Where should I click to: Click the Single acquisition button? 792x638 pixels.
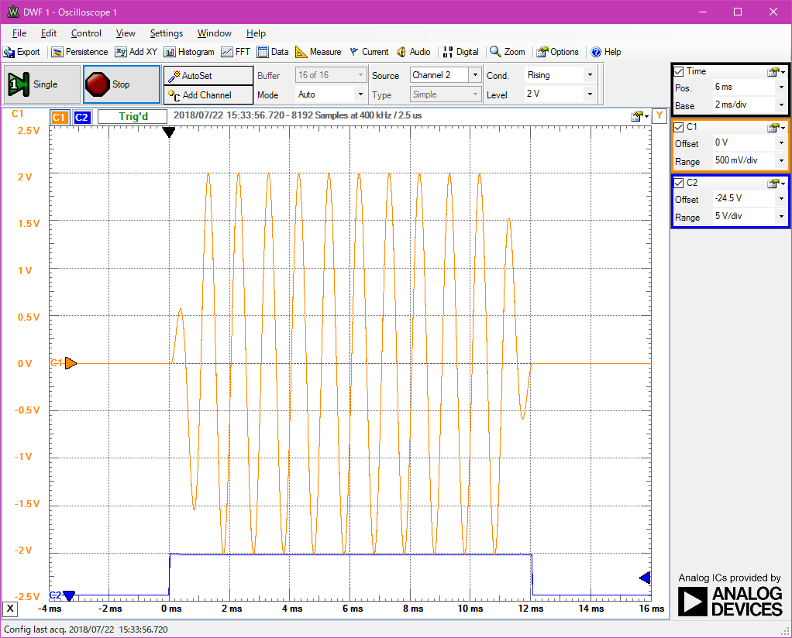click(x=42, y=84)
